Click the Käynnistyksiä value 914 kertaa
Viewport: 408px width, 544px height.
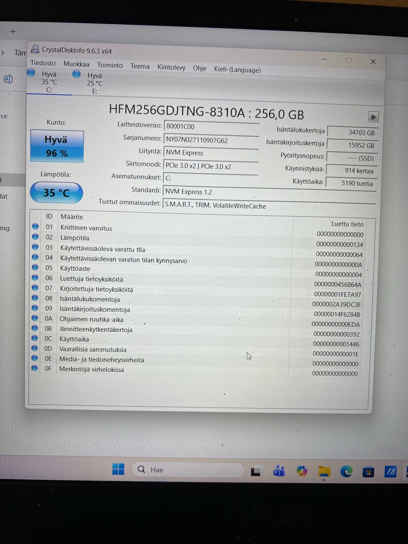point(351,171)
